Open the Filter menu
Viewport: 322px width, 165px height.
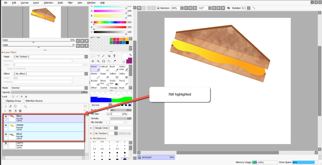click(x=70, y=2)
